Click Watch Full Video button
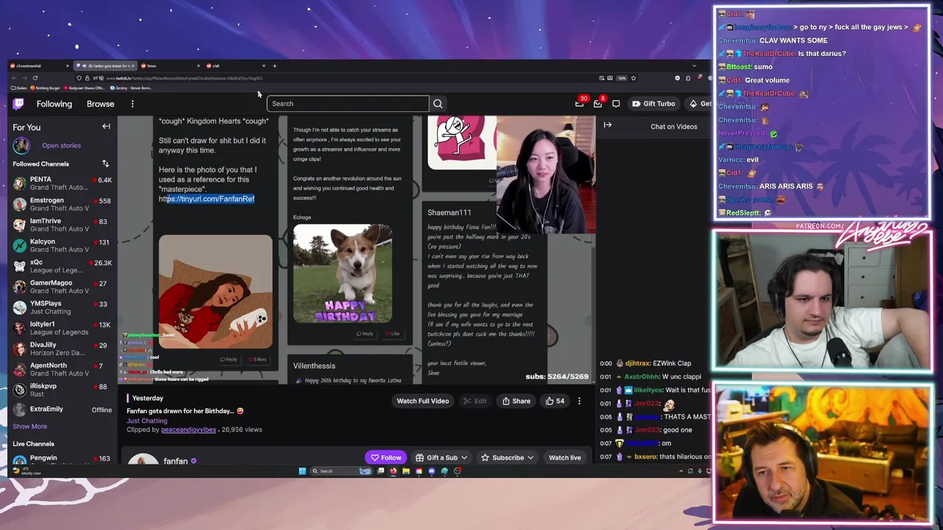The height and width of the screenshot is (530, 943). (422, 401)
